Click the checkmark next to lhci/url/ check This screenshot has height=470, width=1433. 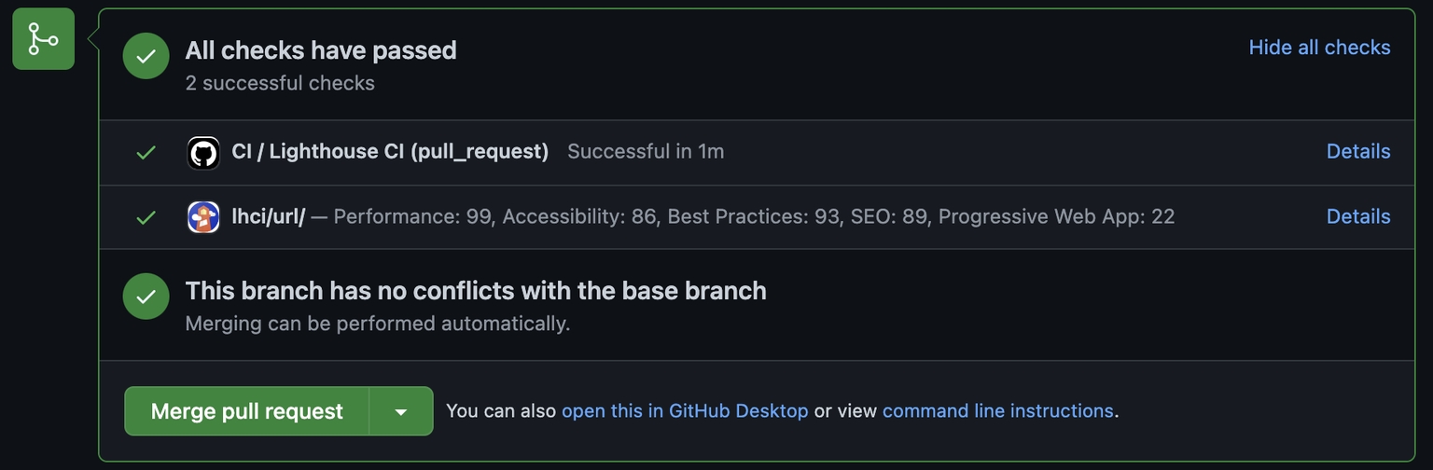click(x=146, y=217)
